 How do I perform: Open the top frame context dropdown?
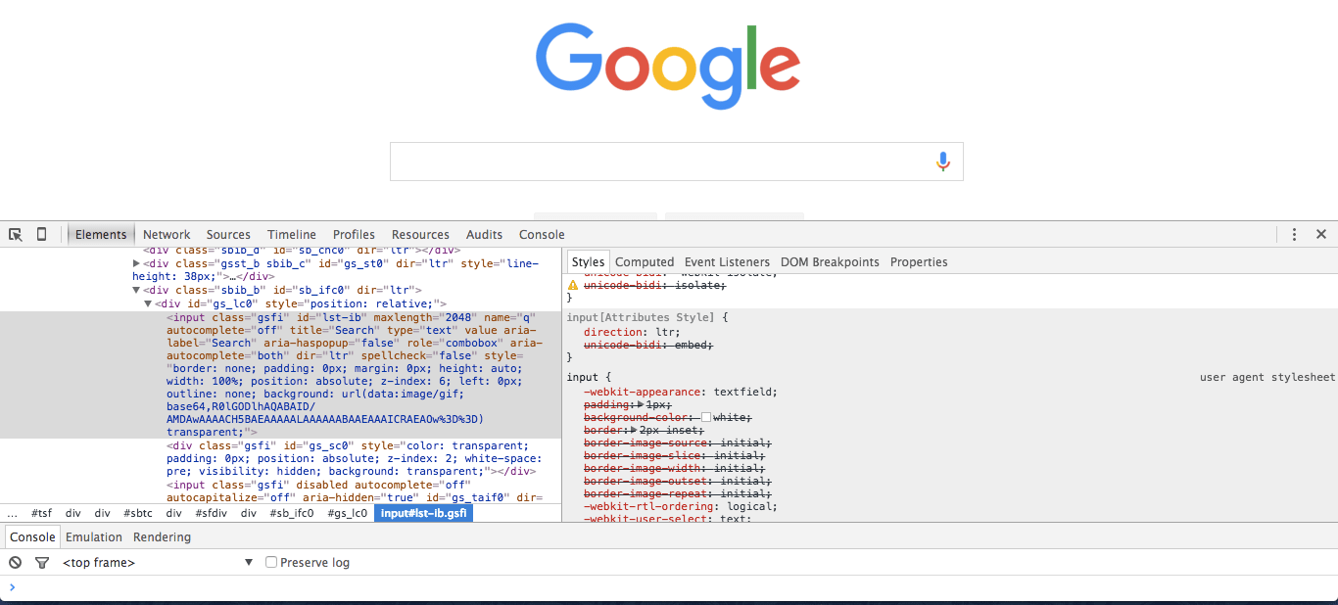pos(157,563)
